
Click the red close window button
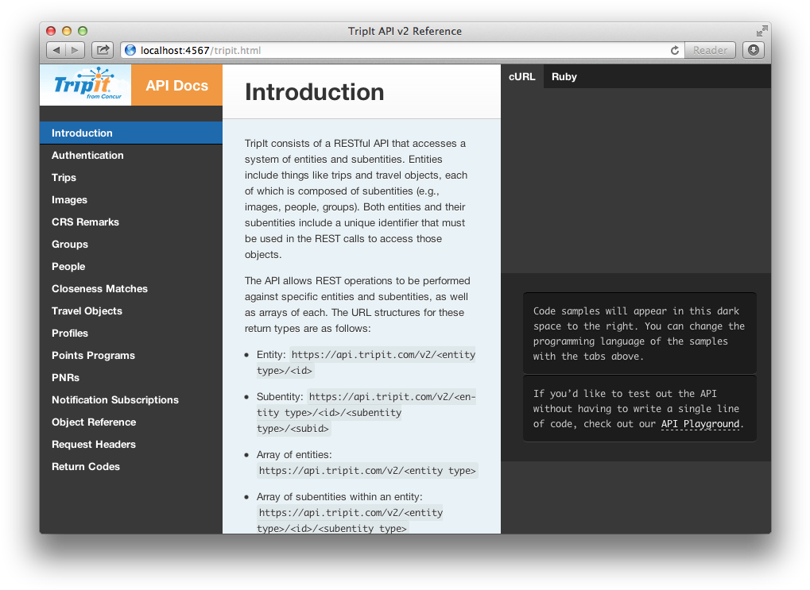coord(51,31)
